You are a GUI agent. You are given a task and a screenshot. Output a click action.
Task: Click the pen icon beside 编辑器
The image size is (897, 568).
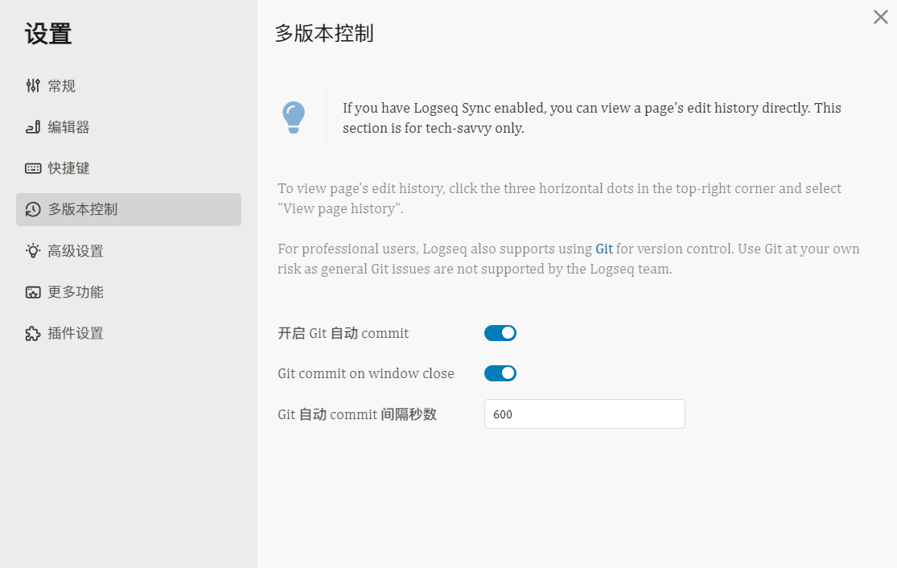click(x=31, y=126)
